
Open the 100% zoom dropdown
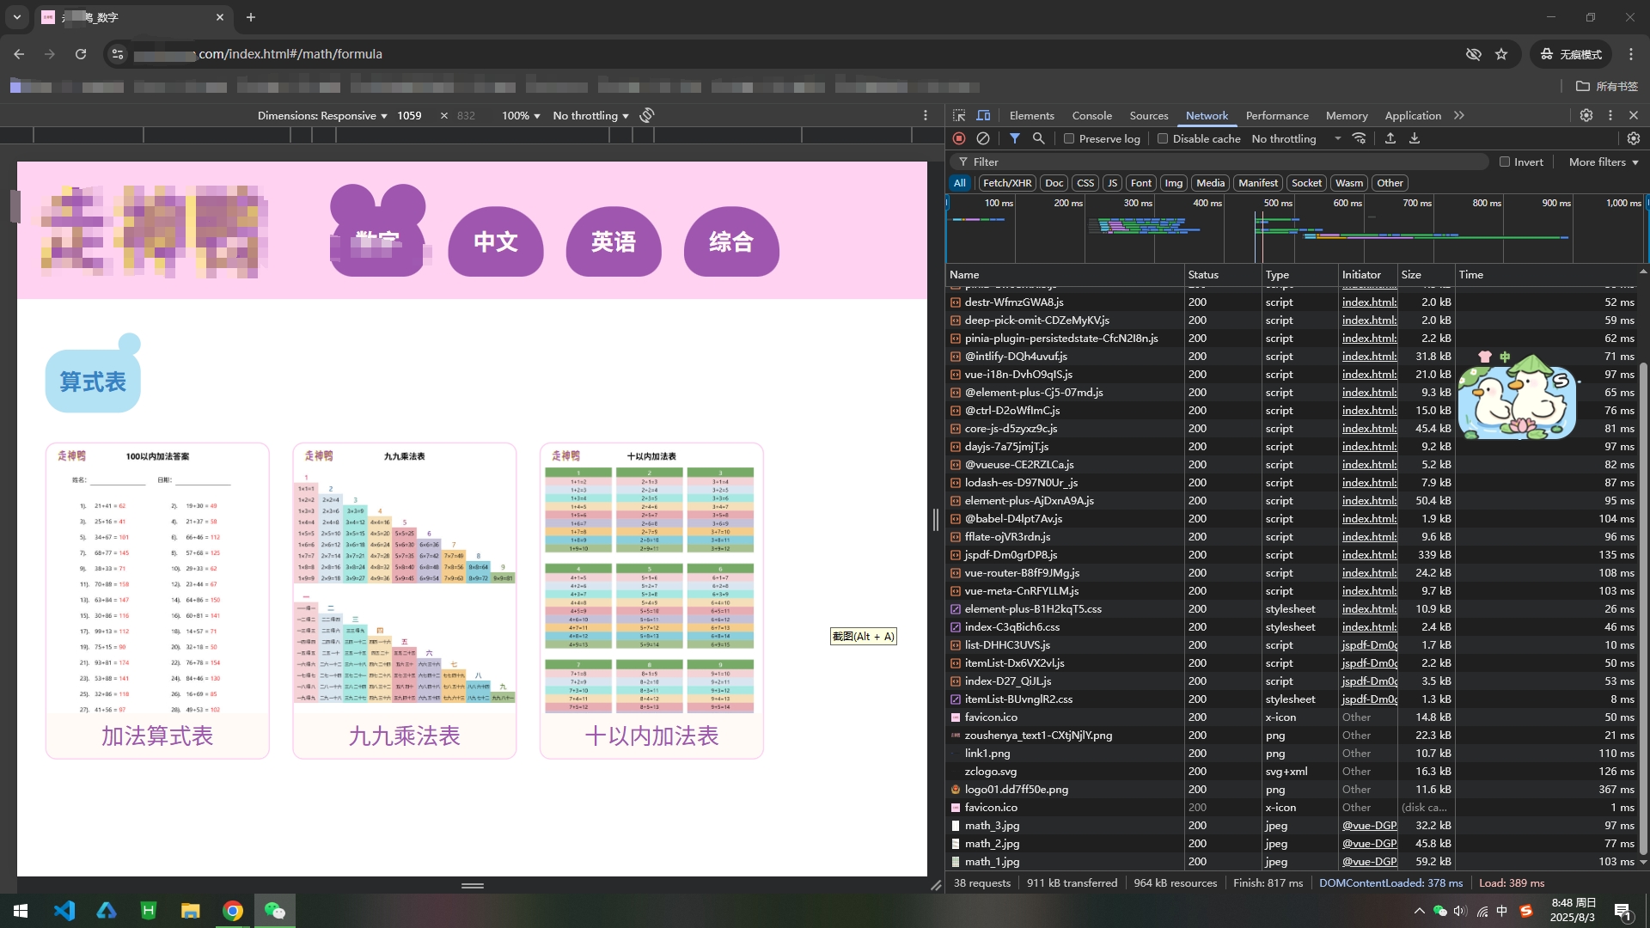point(521,115)
